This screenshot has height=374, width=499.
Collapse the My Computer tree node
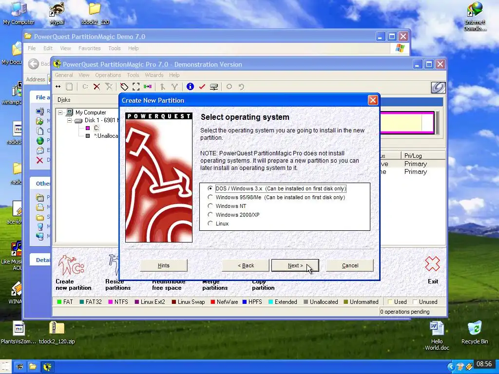coord(60,112)
